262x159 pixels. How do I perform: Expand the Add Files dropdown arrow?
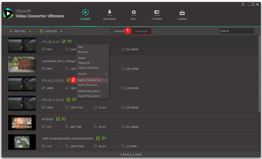(30, 31)
